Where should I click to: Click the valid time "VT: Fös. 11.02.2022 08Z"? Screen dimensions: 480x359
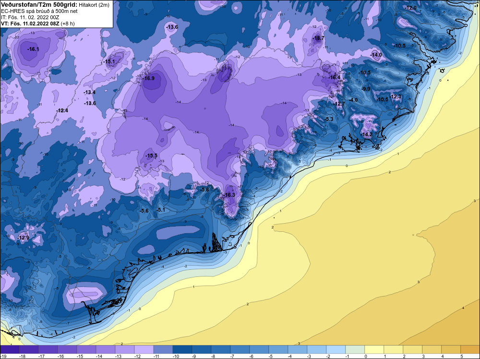coord(30,24)
